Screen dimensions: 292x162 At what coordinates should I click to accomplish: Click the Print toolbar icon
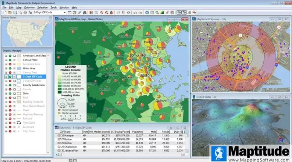point(25,12)
